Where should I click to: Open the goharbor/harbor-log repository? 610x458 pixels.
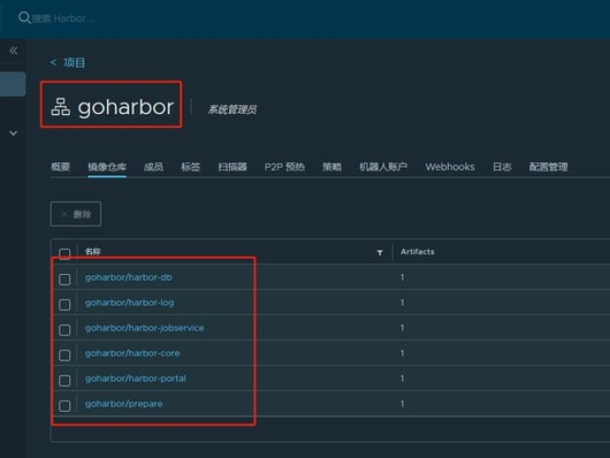(129, 303)
